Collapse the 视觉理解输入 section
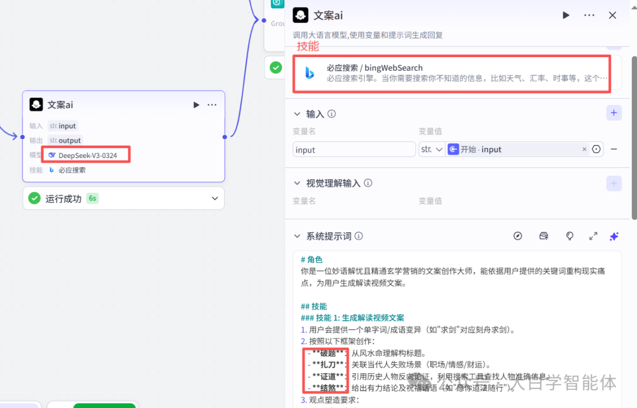 coord(297,183)
